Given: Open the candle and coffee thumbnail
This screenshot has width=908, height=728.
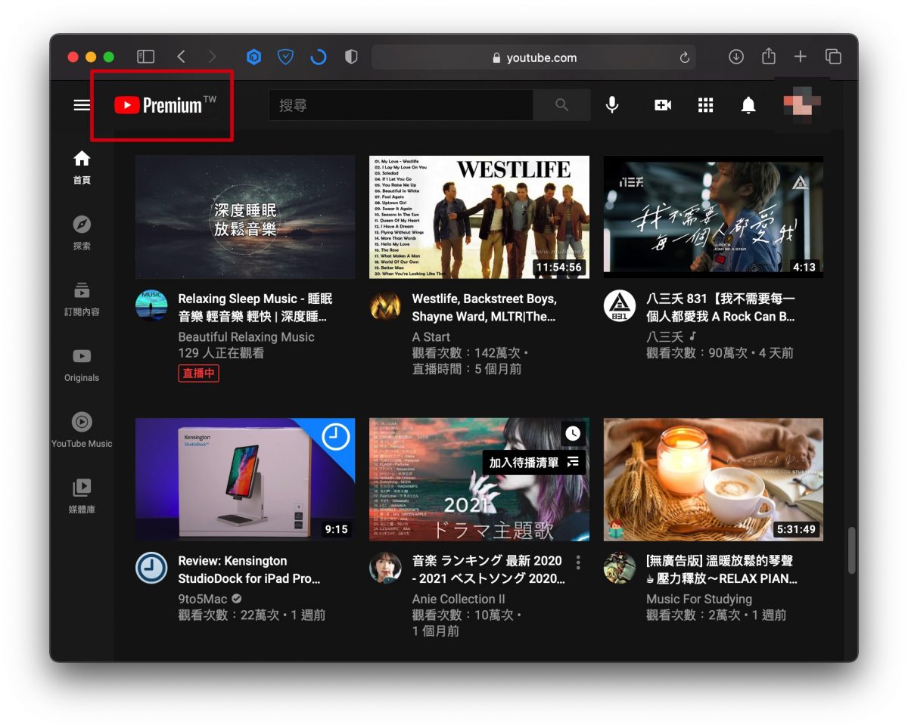Looking at the screenshot, I should coord(714,479).
